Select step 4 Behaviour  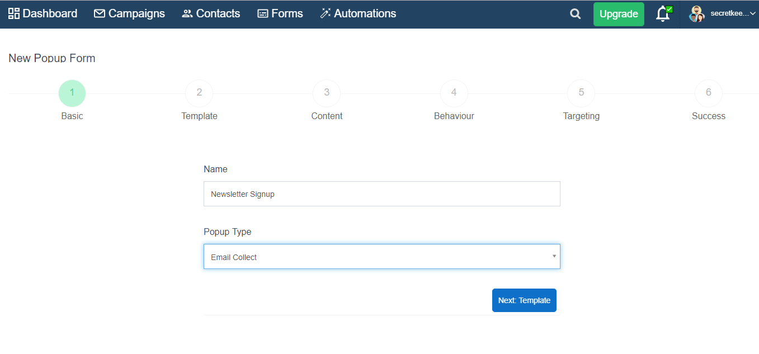tap(454, 93)
